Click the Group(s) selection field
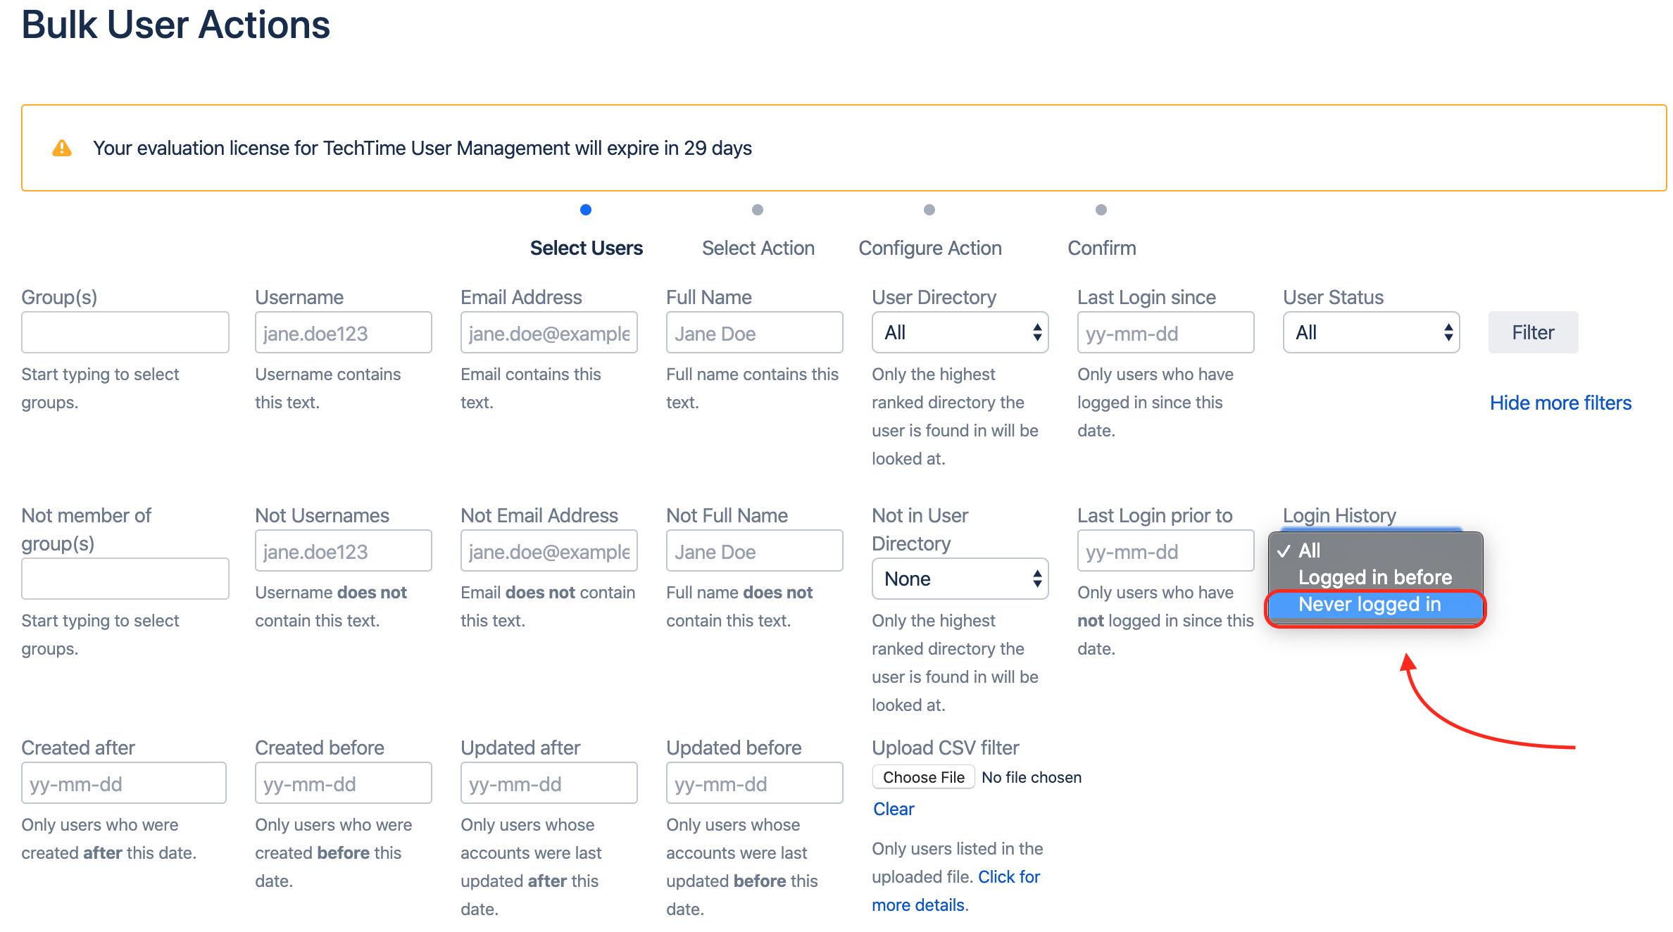The height and width of the screenshot is (932, 1673). [125, 332]
